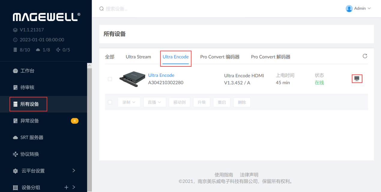Screen dimensions: 381x192
Task: Click the 删除 button
Action: pyautogui.click(x=242, y=102)
